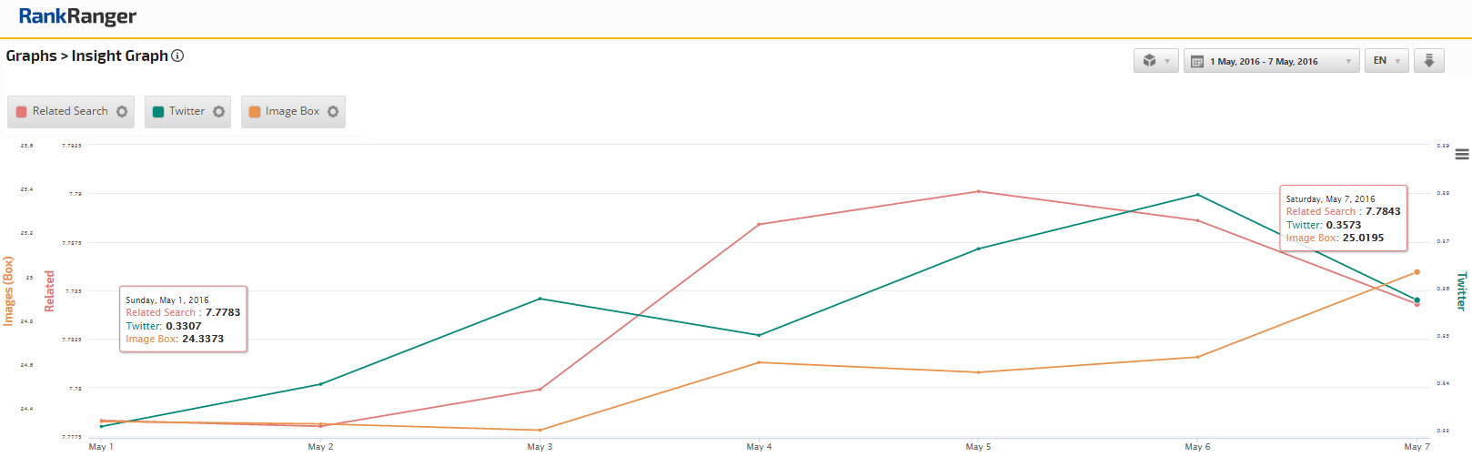Toggle Related Search series visibility

70,111
